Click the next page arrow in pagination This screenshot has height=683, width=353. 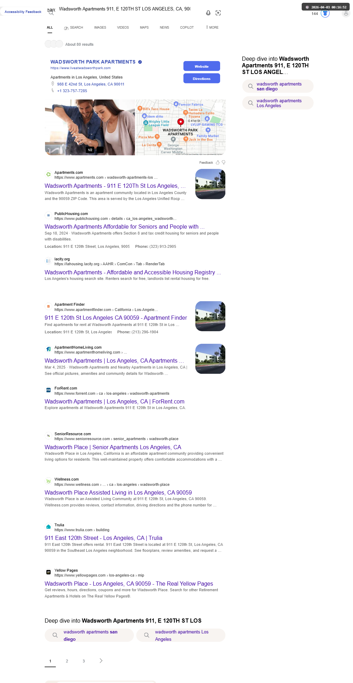pyautogui.click(x=101, y=661)
